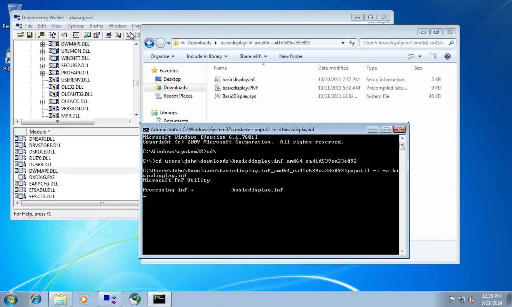
Task: Open Internet Explorer from the taskbar
Action: click(36, 299)
